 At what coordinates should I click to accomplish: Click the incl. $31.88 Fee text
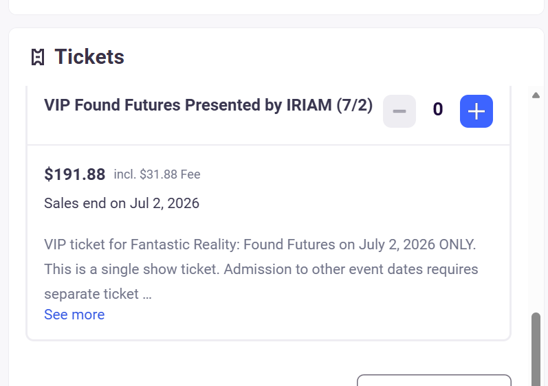157,174
